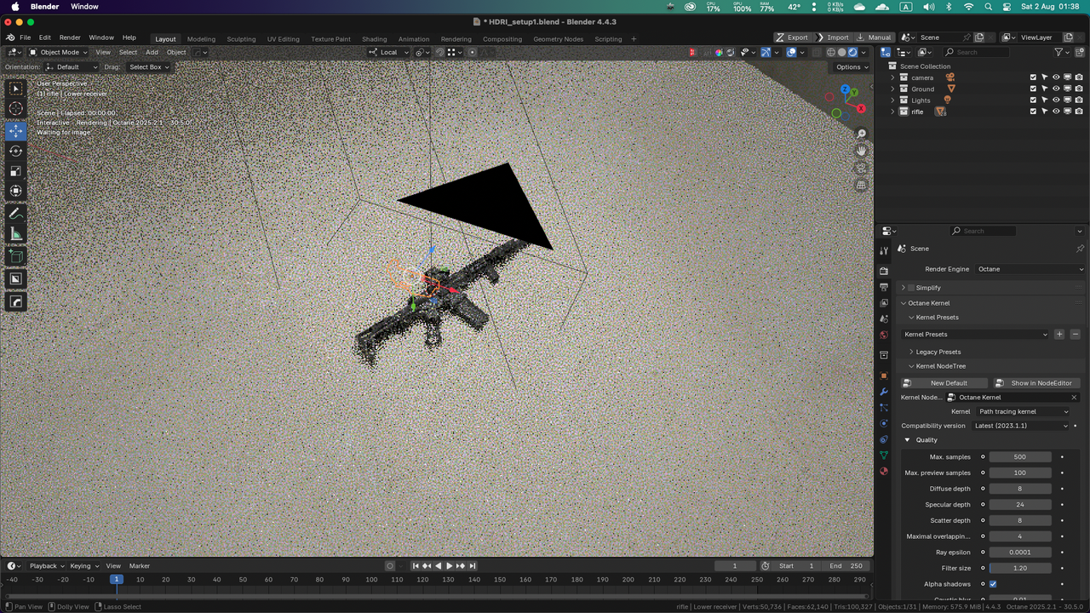Open the Path tracing kernel dropdown
The width and height of the screenshot is (1090, 613).
[x=1024, y=411]
